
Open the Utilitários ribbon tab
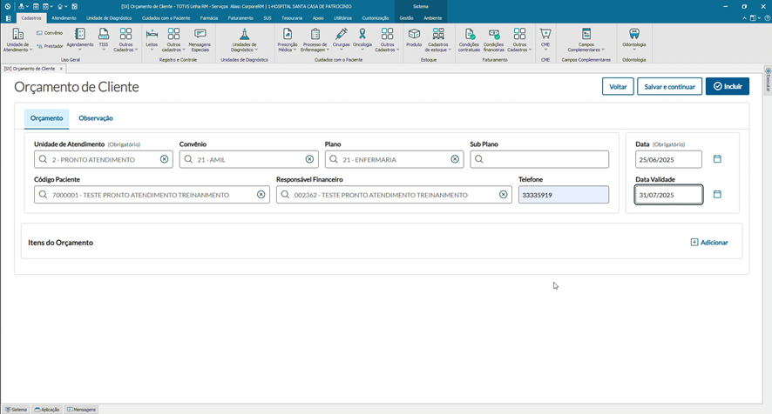point(342,18)
